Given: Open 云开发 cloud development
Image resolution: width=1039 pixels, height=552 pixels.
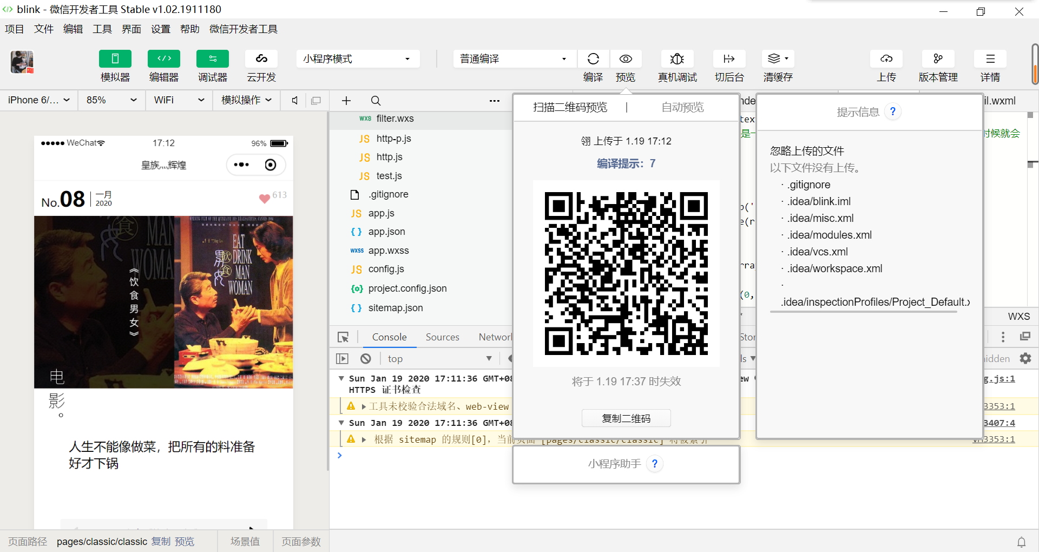Looking at the screenshot, I should [x=261, y=58].
